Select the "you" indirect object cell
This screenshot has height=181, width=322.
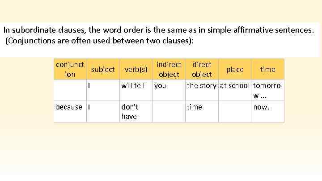coord(160,85)
